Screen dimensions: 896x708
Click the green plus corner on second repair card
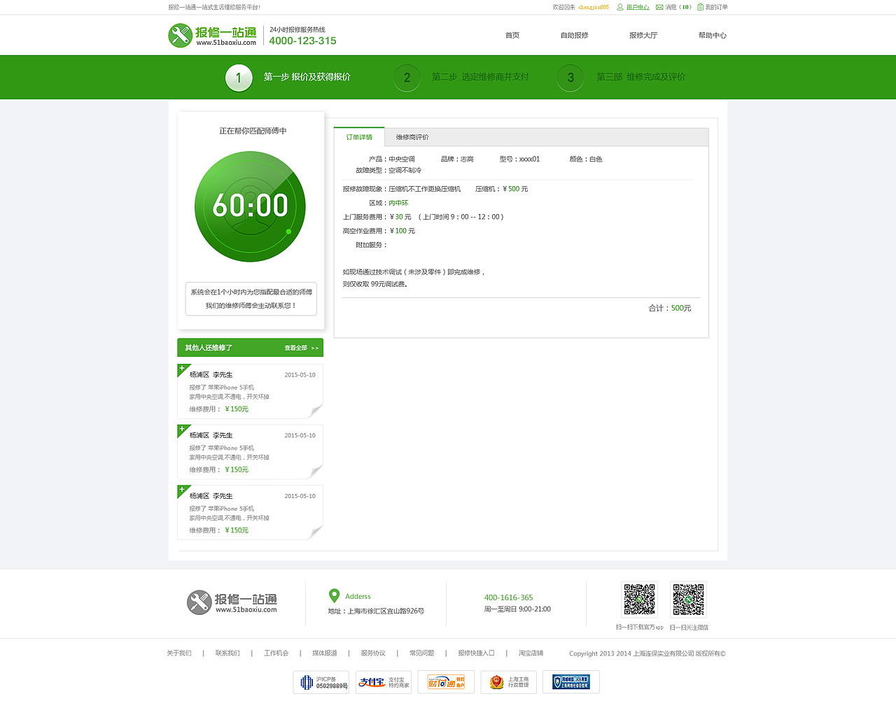(x=183, y=430)
